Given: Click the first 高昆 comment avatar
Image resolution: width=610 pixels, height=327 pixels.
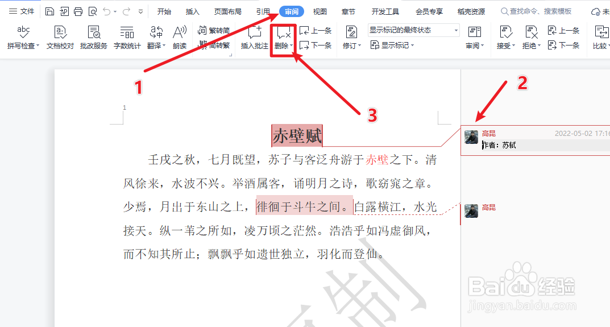Looking at the screenshot, I should 471,137.
